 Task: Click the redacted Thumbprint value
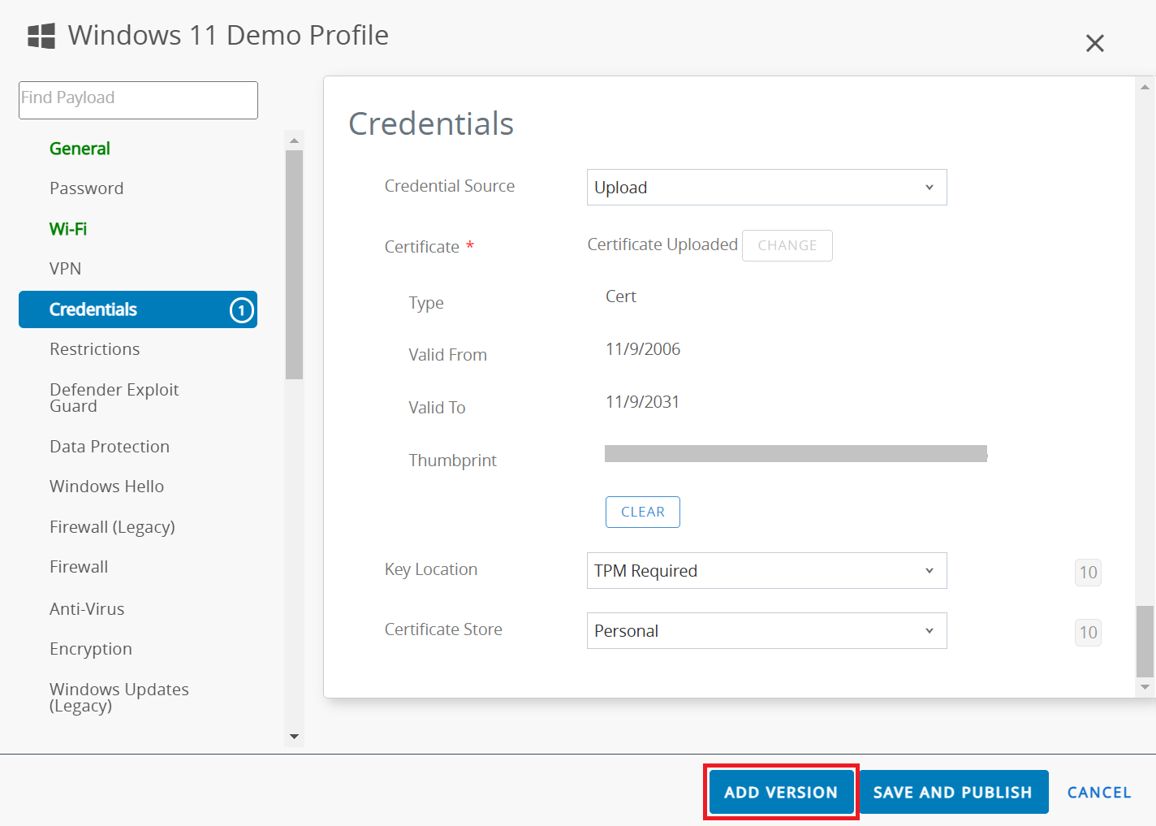796,453
